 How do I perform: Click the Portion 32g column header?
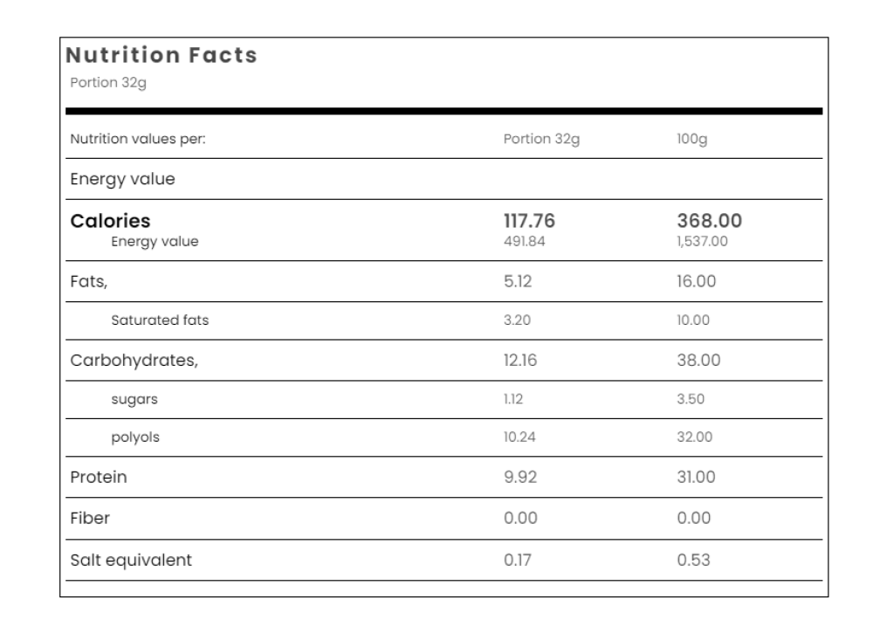[x=535, y=138]
